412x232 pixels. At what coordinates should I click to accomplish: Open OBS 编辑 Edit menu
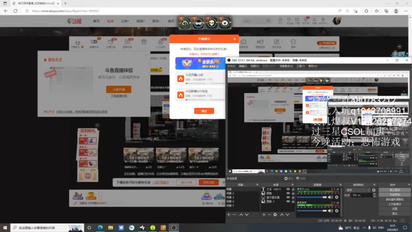tap(243, 66)
